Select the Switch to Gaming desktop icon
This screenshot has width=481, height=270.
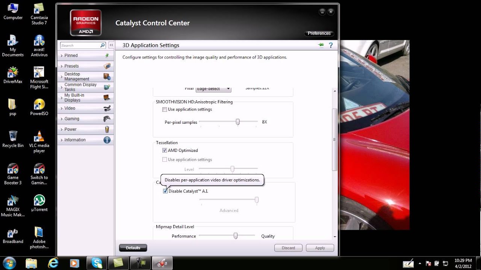click(x=39, y=174)
